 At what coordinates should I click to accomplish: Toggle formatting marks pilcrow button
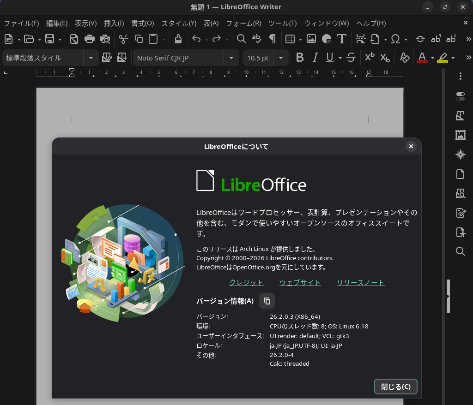pyautogui.click(x=273, y=39)
